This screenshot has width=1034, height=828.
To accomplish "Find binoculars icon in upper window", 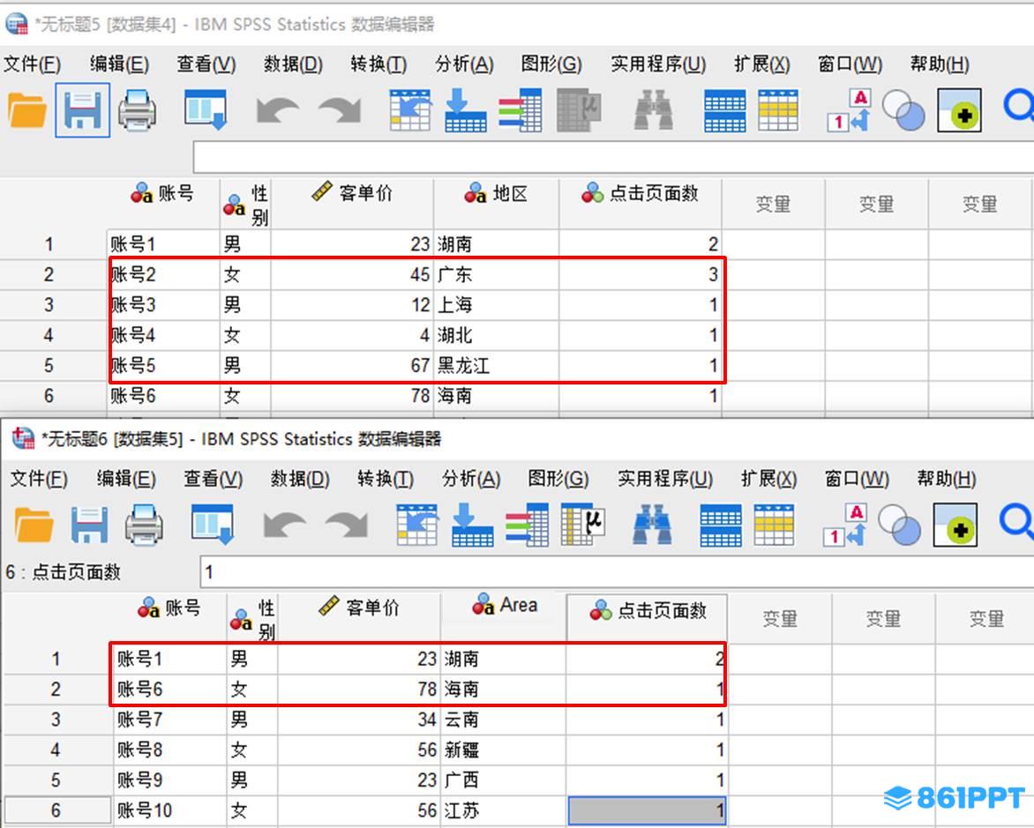I will click(x=654, y=110).
